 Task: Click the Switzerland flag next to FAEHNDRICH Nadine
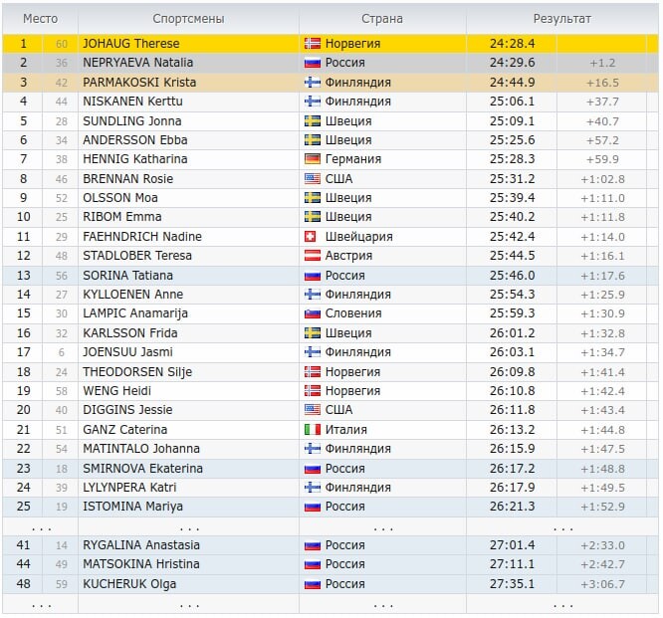point(311,237)
